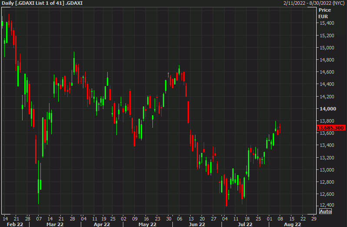Click the 12,400 price axis value
This screenshot has width=347, height=227.
pos(327,205)
